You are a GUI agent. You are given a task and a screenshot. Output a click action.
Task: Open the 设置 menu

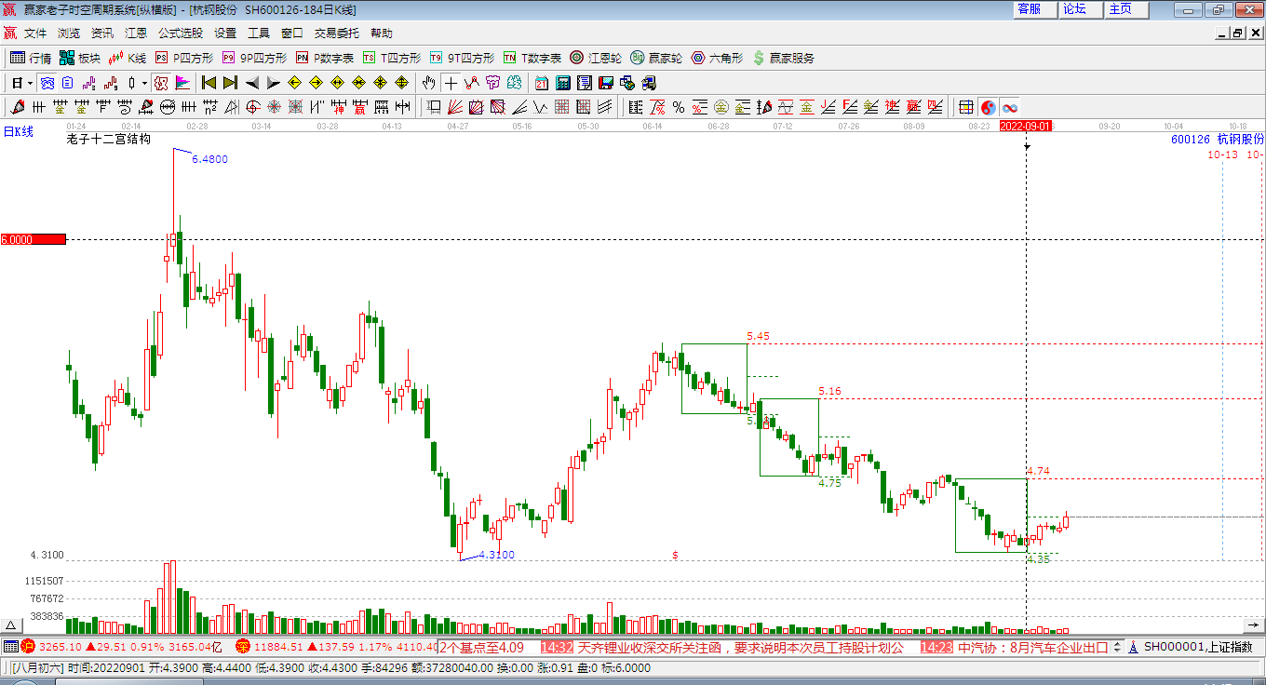click(225, 33)
